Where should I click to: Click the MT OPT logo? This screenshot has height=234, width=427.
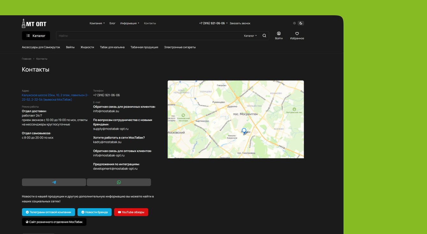pyautogui.click(x=34, y=23)
